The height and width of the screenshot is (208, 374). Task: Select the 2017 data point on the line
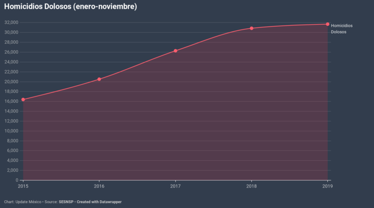[x=175, y=51]
